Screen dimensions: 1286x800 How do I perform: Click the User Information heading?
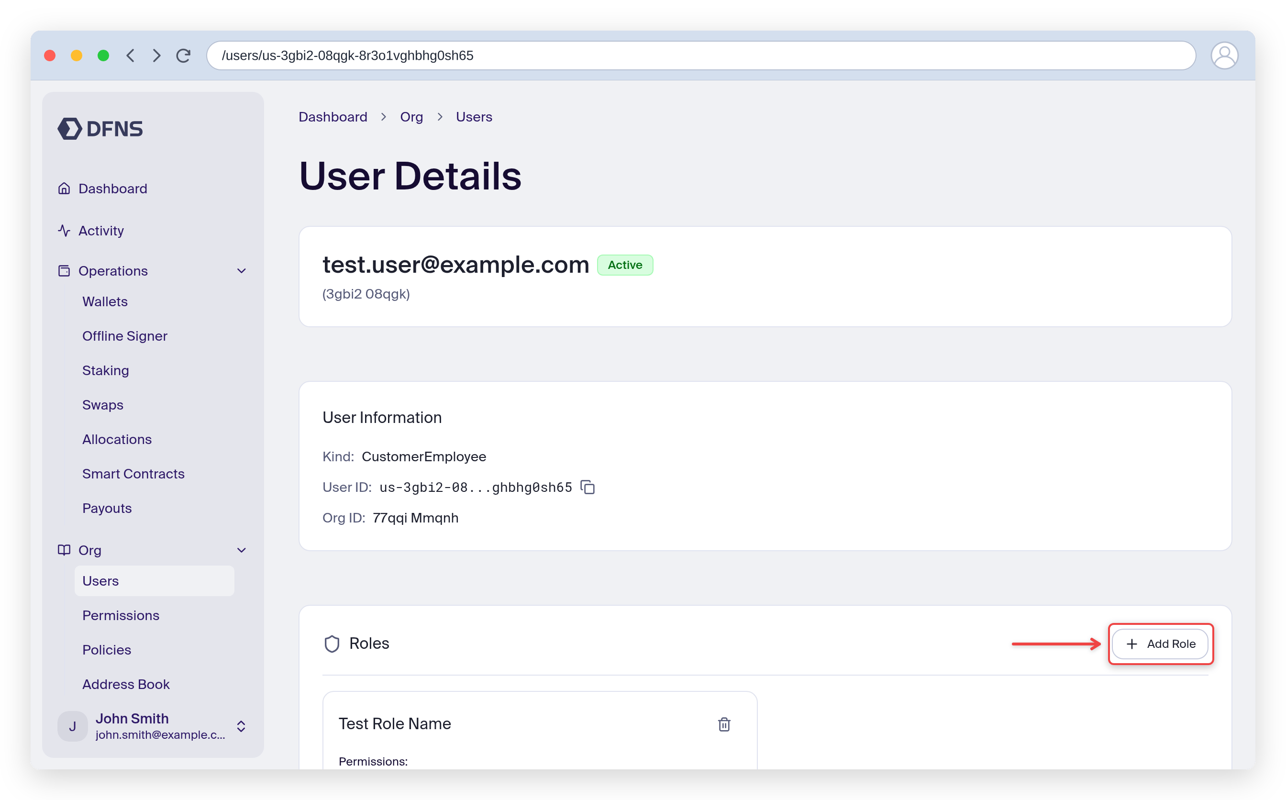382,417
